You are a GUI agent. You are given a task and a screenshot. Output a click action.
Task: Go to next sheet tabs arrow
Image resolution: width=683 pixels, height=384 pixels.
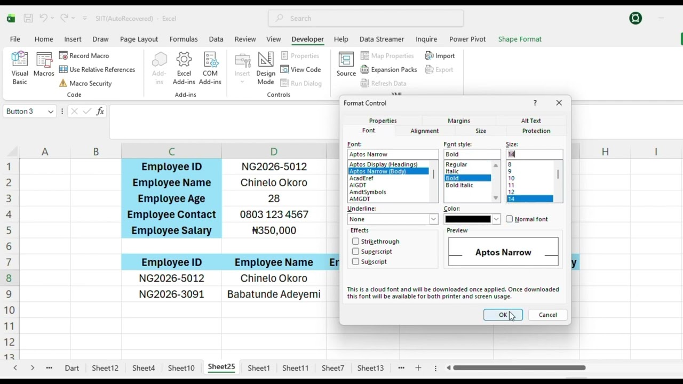(x=33, y=368)
